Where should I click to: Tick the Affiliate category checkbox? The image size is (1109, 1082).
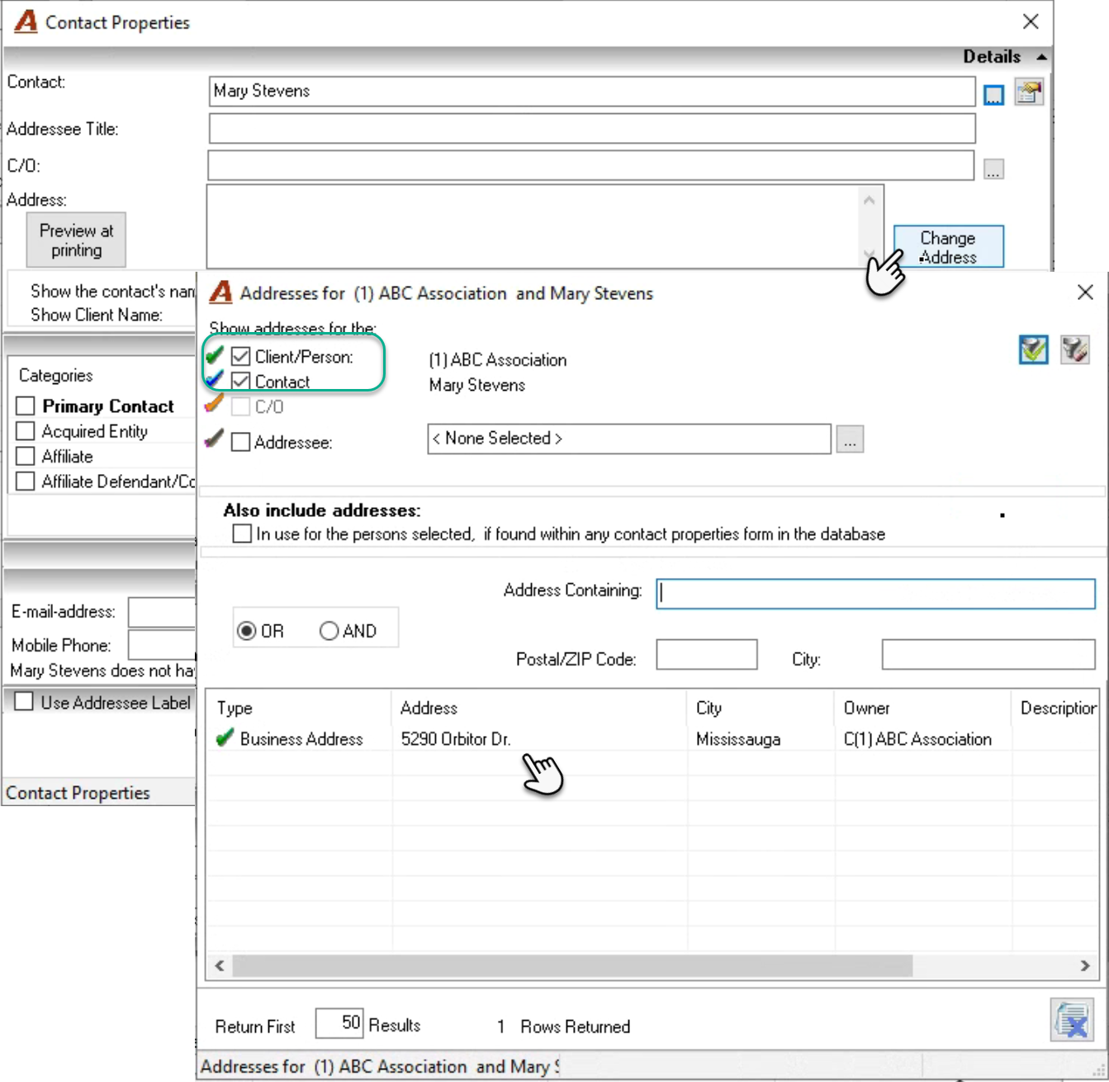pos(26,456)
